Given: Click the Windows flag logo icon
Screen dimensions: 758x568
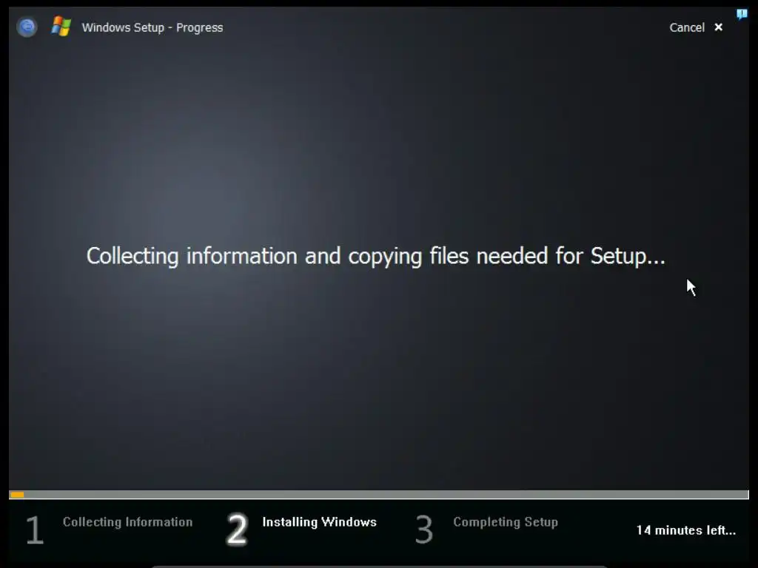Looking at the screenshot, I should [x=61, y=26].
